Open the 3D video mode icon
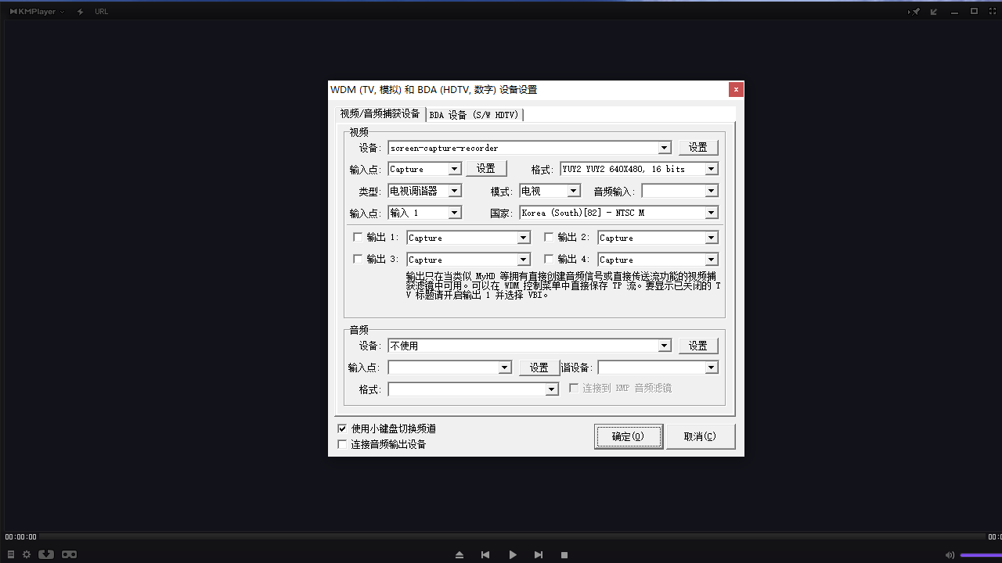The width and height of the screenshot is (1002, 563). tap(69, 554)
